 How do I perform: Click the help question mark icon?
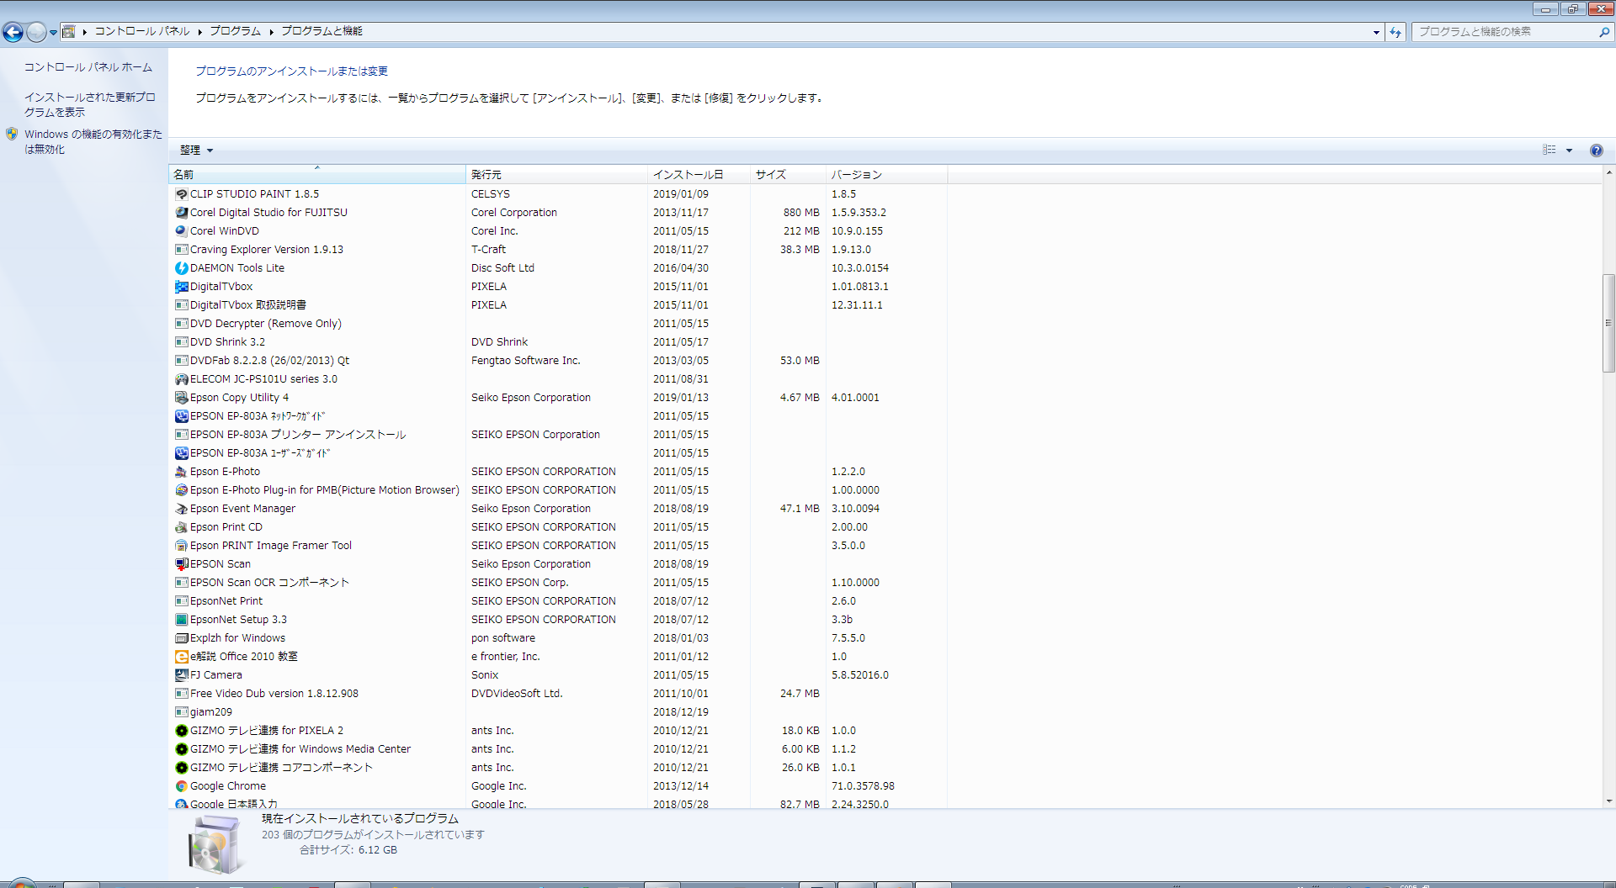coord(1596,151)
